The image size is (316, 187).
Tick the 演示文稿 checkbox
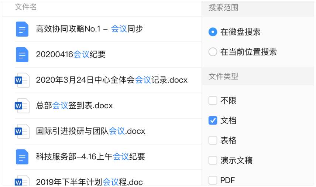click(213, 160)
